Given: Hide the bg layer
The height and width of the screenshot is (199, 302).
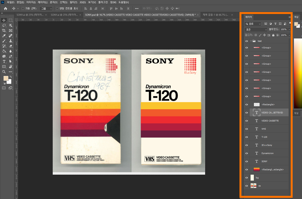Looking at the screenshot, I should pos(247,178).
